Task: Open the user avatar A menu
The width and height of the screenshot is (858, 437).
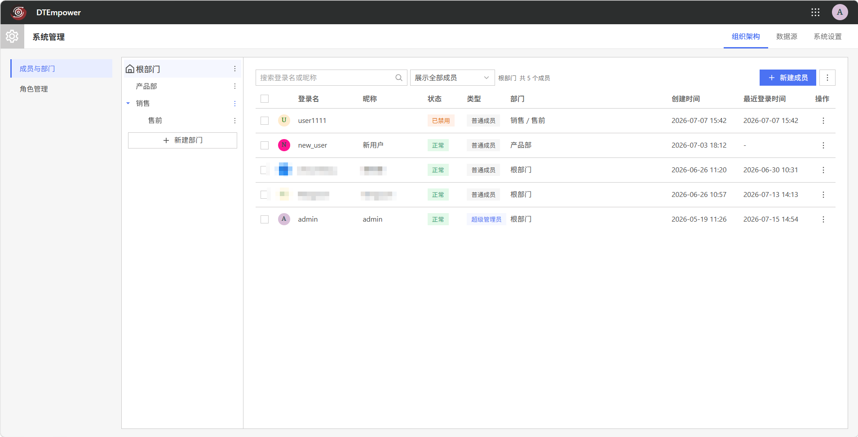Action: pyautogui.click(x=840, y=12)
